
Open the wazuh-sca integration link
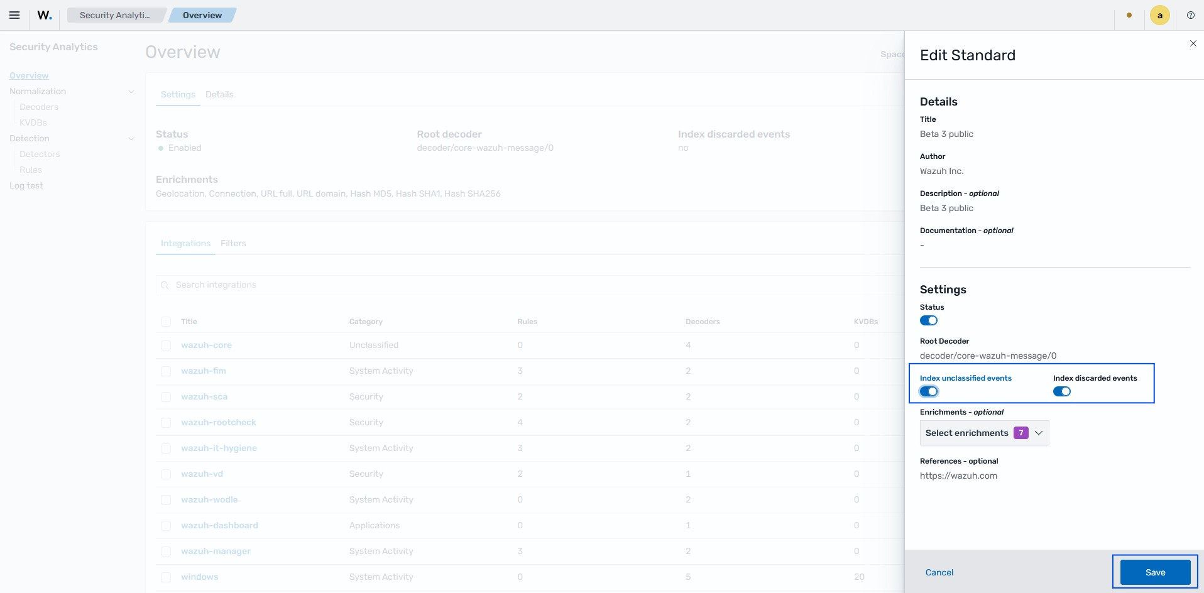point(204,397)
